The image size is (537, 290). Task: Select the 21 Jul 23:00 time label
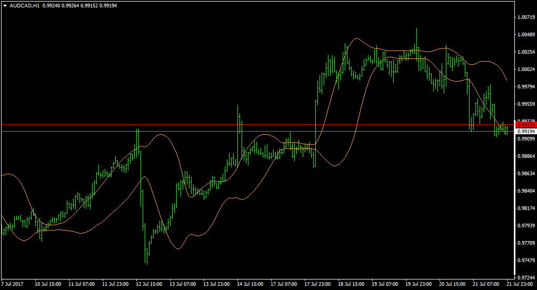click(520, 284)
